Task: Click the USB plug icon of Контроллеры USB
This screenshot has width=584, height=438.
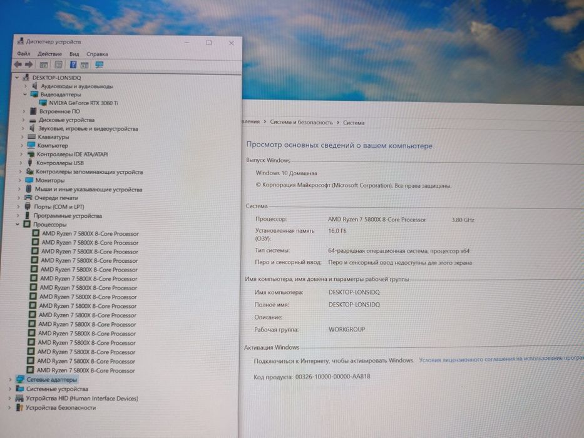Action: click(x=30, y=163)
